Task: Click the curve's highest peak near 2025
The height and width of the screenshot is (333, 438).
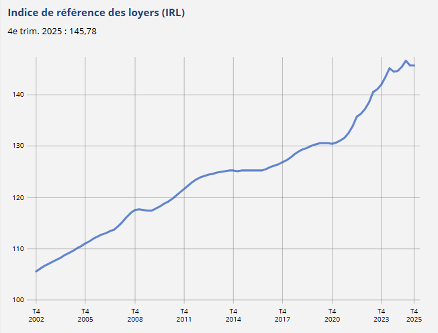Action: (x=406, y=60)
